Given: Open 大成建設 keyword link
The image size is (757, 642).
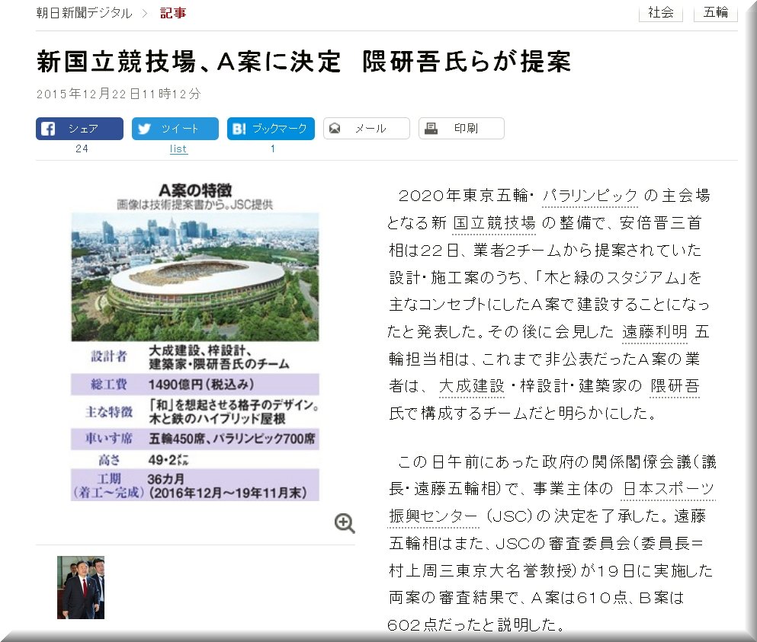Looking at the screenshot, I should (472, 386).
